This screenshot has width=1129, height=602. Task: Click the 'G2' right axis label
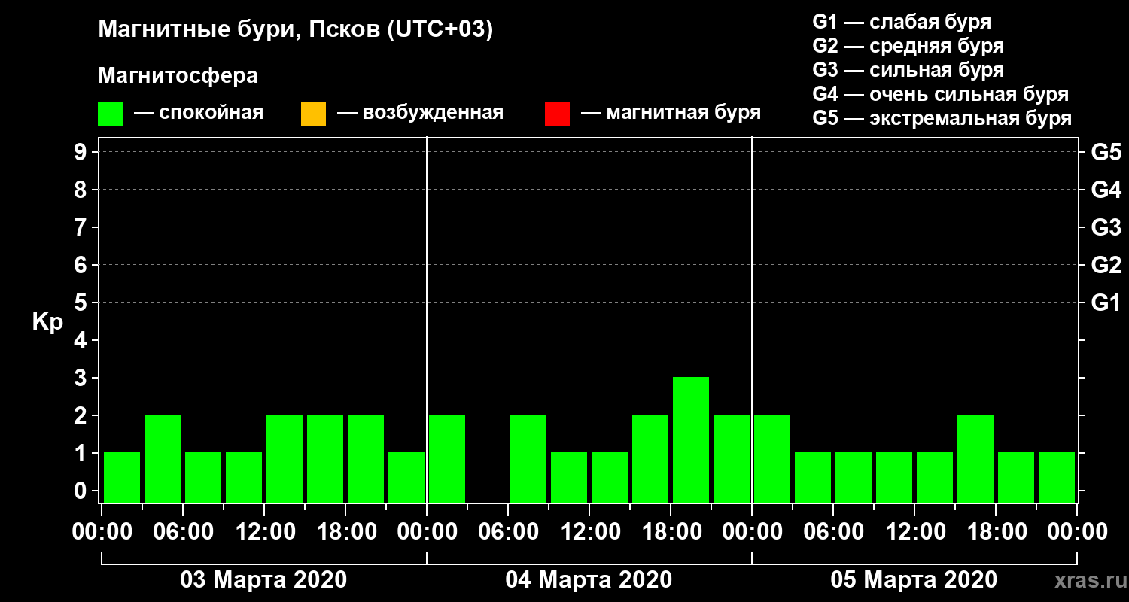click(x=1106, y=265)
